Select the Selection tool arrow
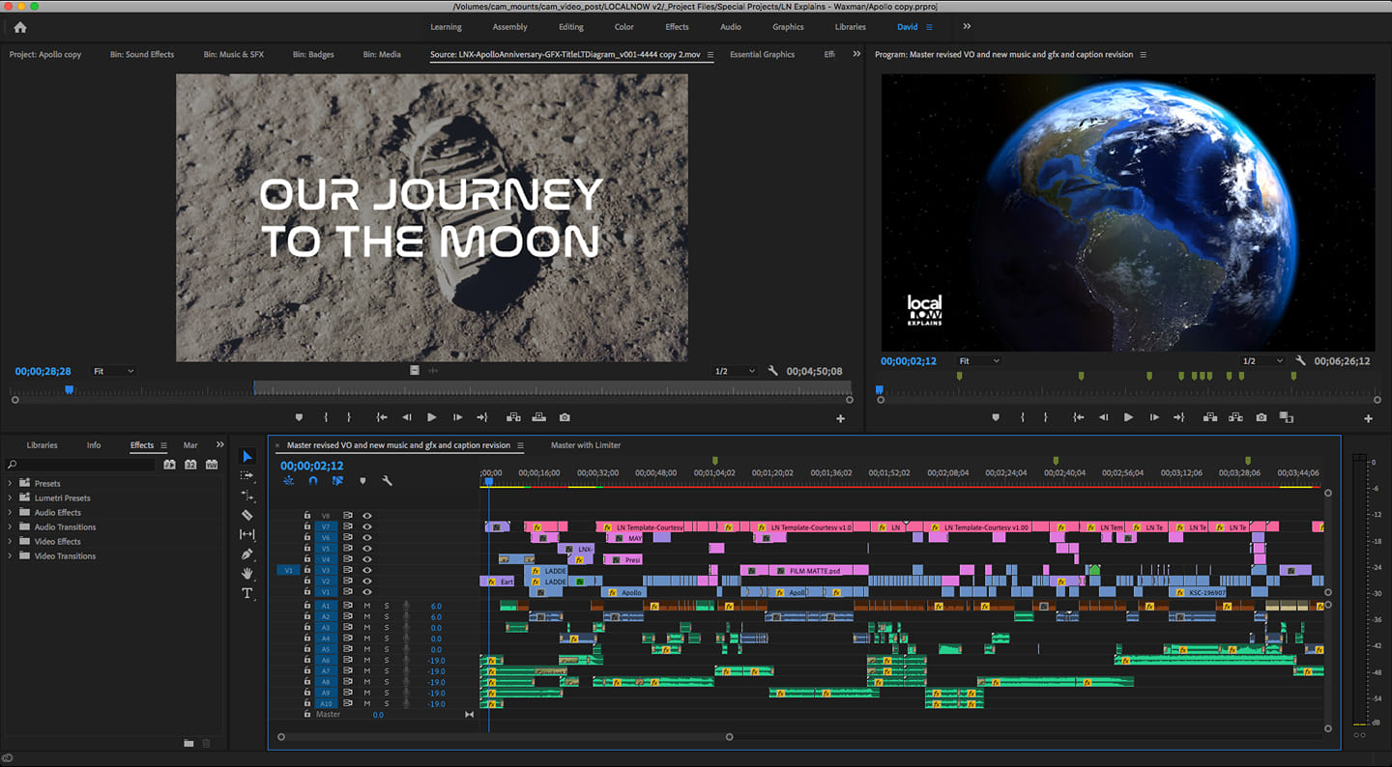Screen dimensions: 1392x767 point(247,457)
